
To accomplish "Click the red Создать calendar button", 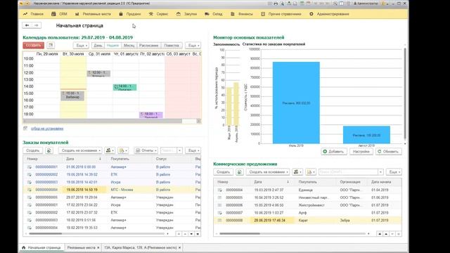I will coord(34,45).
